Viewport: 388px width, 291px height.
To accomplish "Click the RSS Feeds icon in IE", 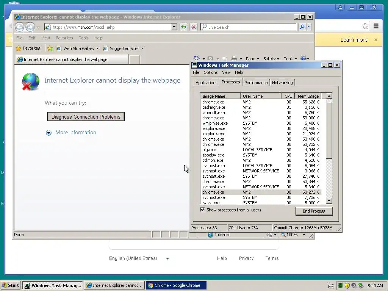I will 210,59.
